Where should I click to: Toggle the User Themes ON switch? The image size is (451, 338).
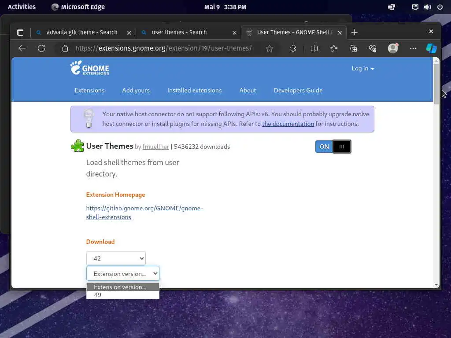pyautogui.click(x=333, y=147)
